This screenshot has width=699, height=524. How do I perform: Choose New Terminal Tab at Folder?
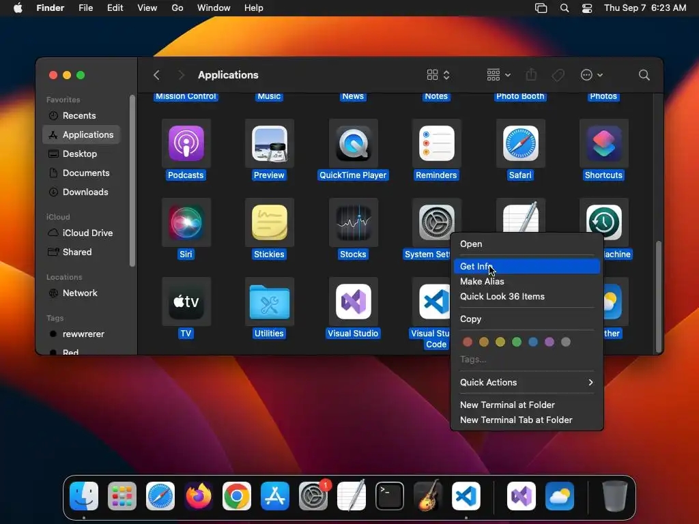[x=527, y=420]
